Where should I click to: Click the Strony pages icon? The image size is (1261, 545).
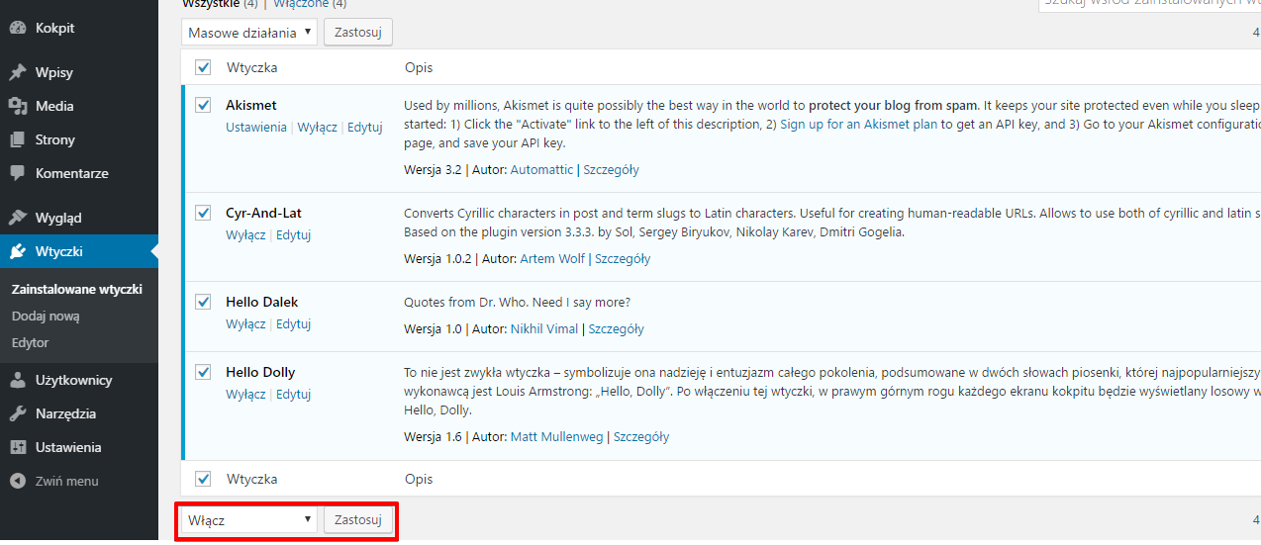(x=18, y=140)
